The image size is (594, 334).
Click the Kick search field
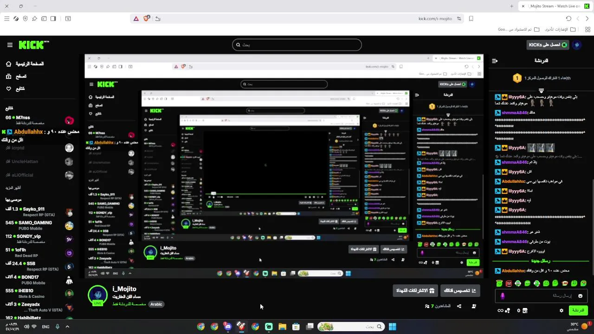click(x=297, y=45)
